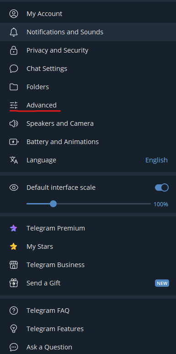Open the Telegram Features link
The image size is (176, 354).
click(88, 329)
